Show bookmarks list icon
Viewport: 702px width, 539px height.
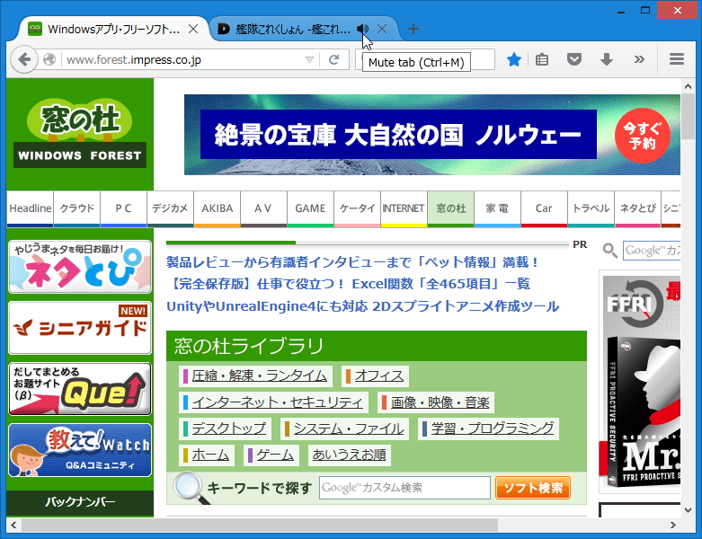pyautogui.click(x=542, y=59)
